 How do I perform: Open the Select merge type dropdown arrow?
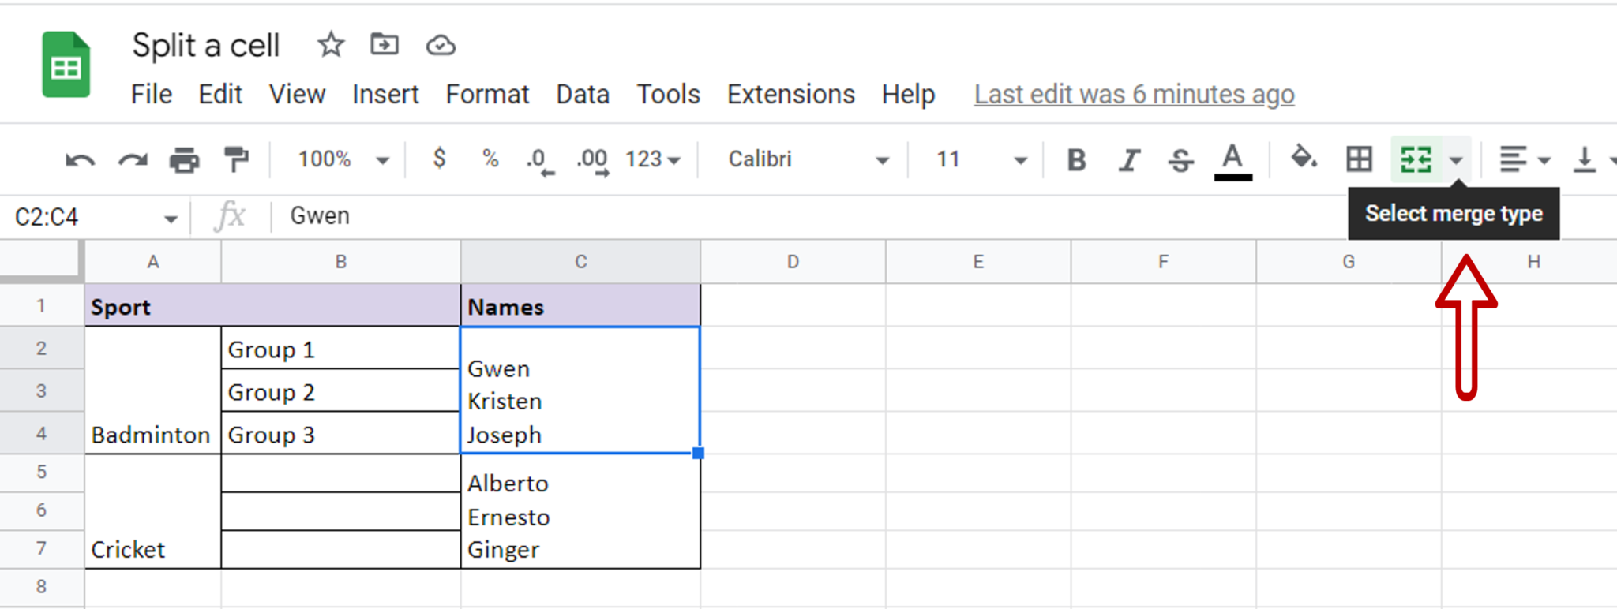pos(1457,159)
